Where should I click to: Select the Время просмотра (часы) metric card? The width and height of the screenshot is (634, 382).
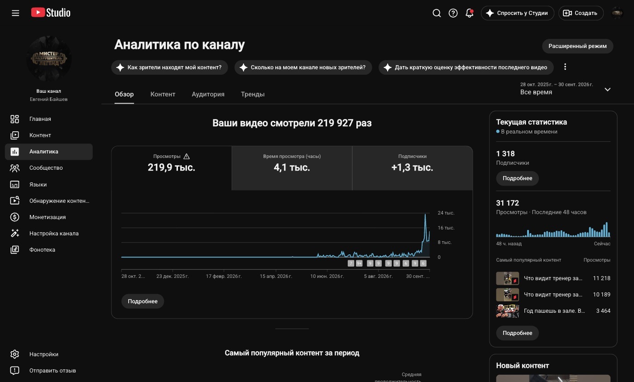coord(292,168)
